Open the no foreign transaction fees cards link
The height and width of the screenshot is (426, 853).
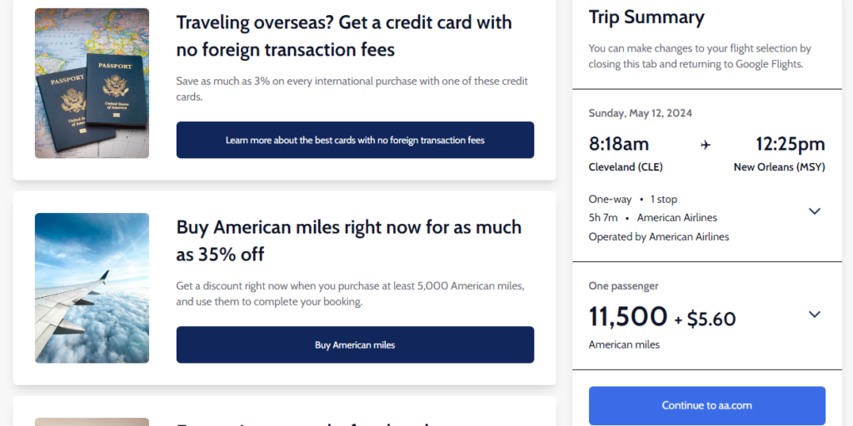[355, 140]
